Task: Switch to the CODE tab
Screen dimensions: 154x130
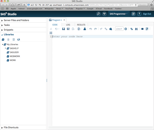Action: (55, 25)
